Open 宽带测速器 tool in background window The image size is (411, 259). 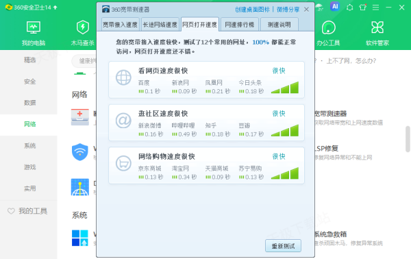[331, 114]
